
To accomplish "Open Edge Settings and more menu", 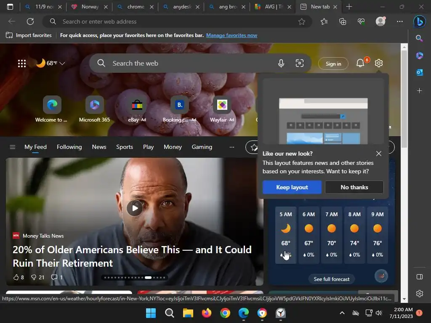I will [400, 21].
